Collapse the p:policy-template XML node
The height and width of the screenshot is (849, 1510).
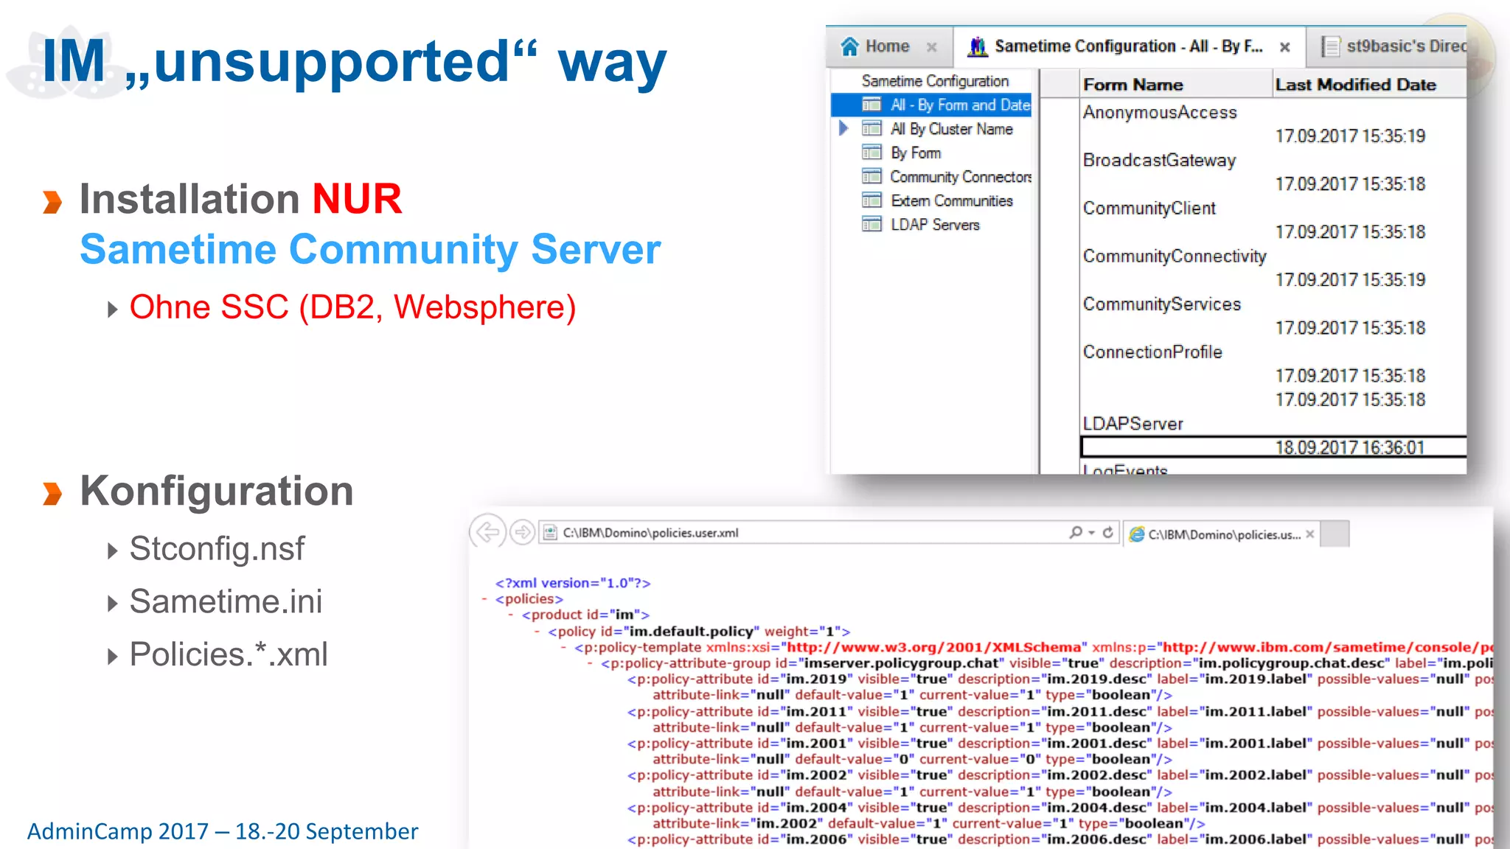coord(563,648)
